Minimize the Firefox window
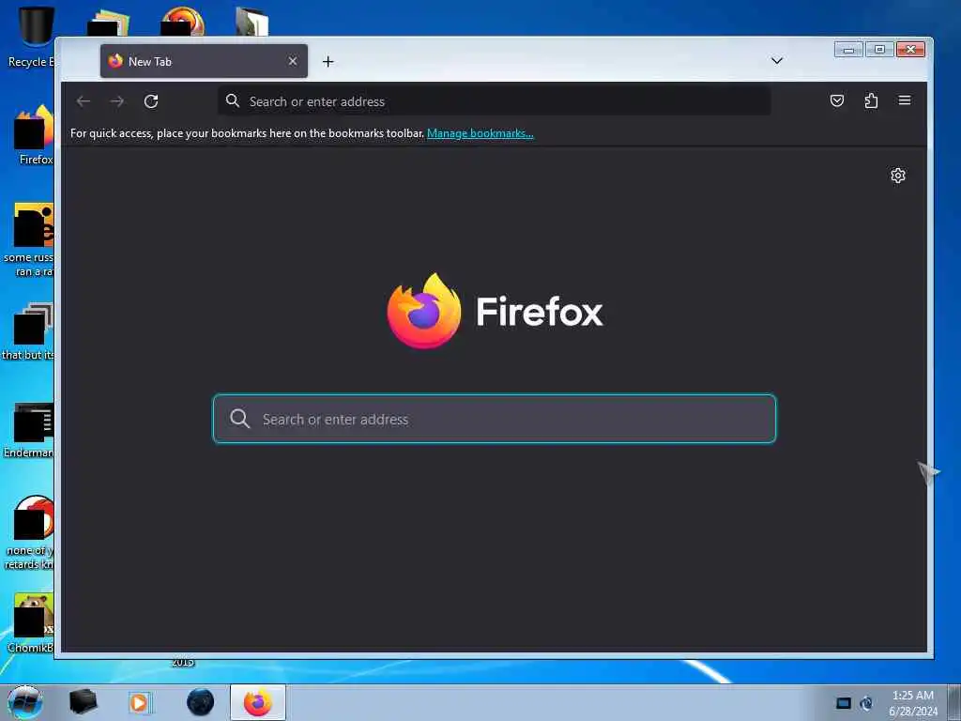 pos(848,50)
